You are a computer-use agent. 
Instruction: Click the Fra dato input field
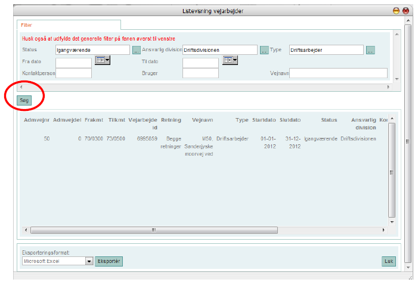pos(73,61)
